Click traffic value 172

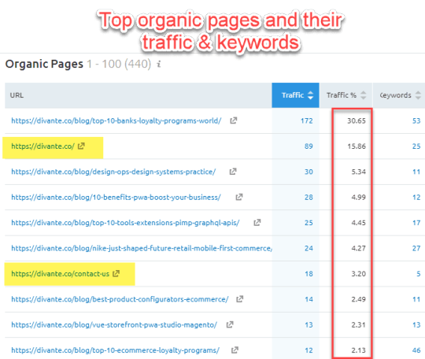click(x=307, y=120)
